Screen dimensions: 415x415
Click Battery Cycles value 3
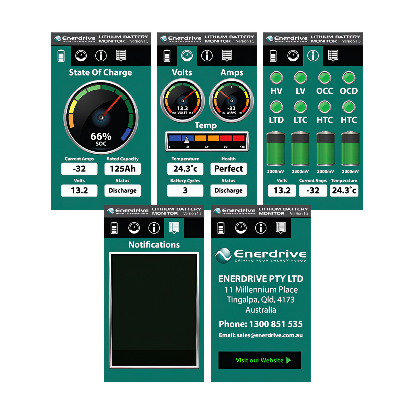(185, 190)
